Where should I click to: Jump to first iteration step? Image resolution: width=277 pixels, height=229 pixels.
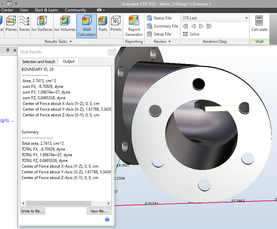click(185, 26)
